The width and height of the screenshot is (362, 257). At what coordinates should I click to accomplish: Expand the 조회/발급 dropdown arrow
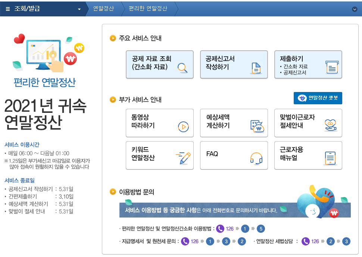point(79,9)
